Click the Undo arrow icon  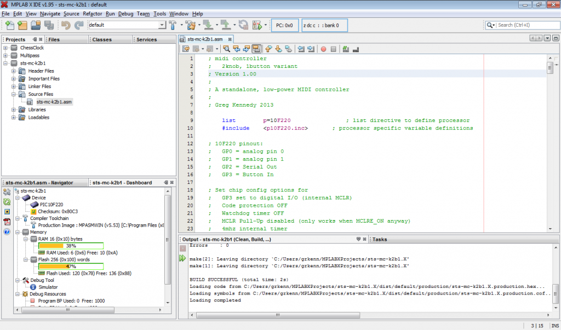[x=66, y=25]
